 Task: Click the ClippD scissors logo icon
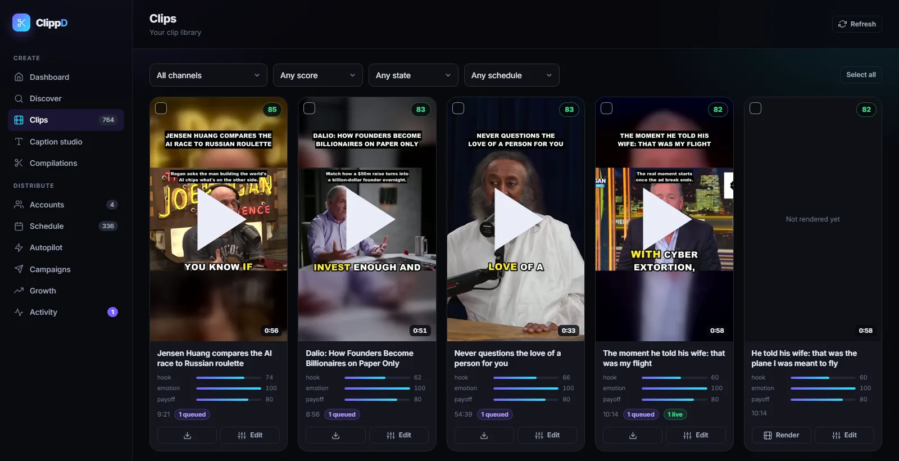[21, 22]
